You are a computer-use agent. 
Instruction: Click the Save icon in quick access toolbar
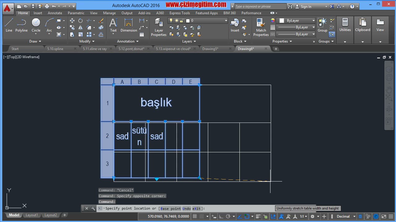click(x=33, y=6)
